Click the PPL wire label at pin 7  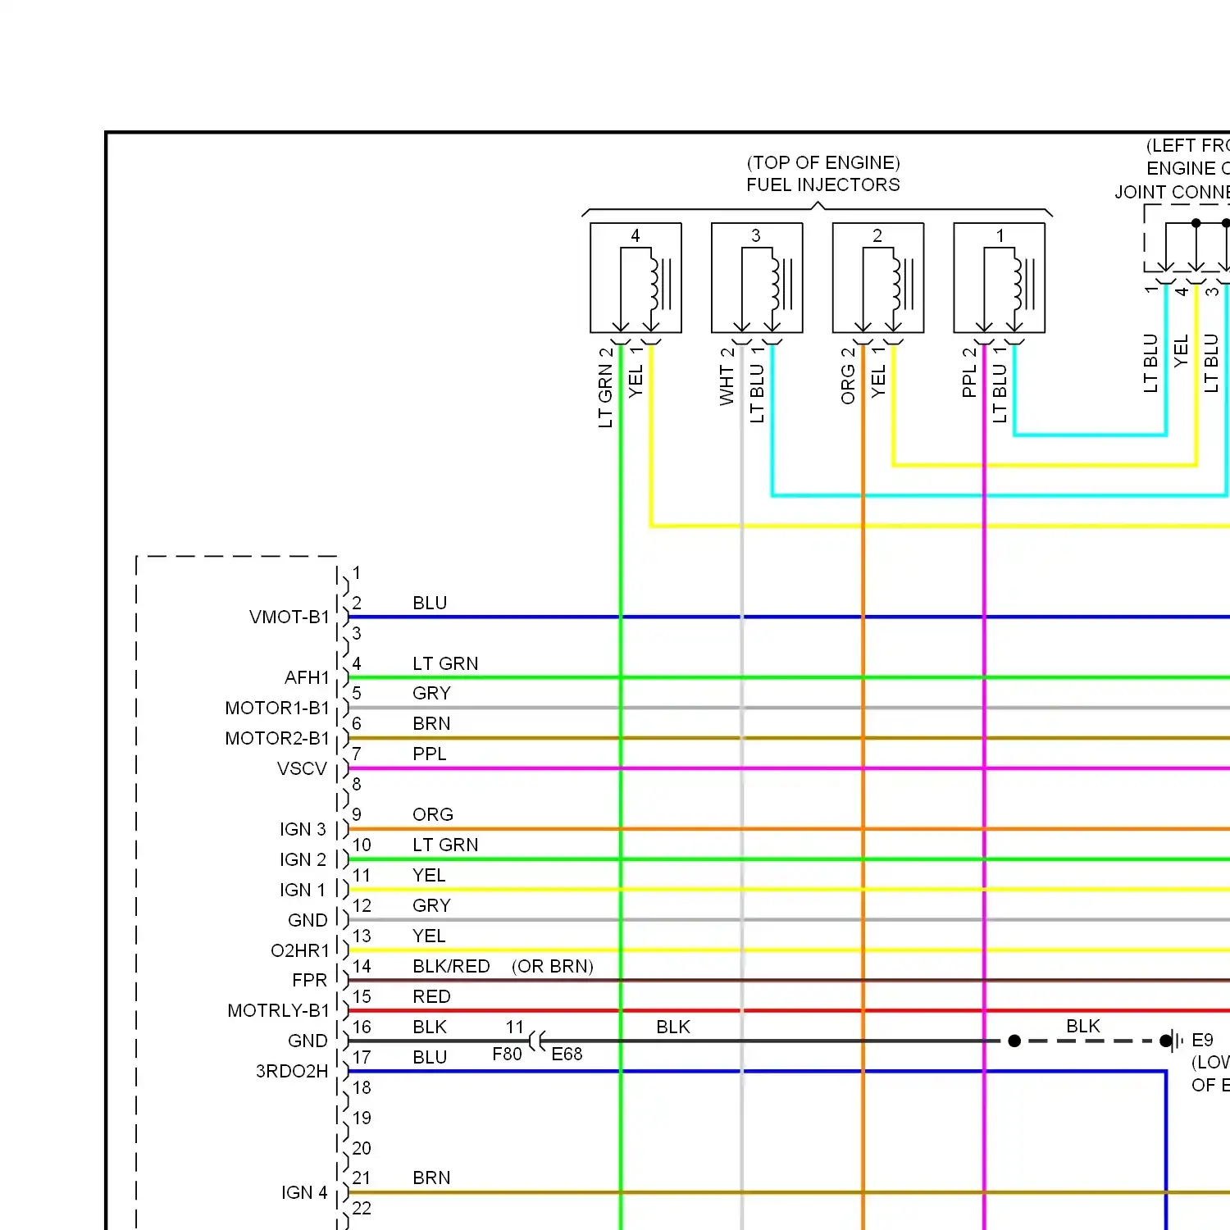(430, 754)
